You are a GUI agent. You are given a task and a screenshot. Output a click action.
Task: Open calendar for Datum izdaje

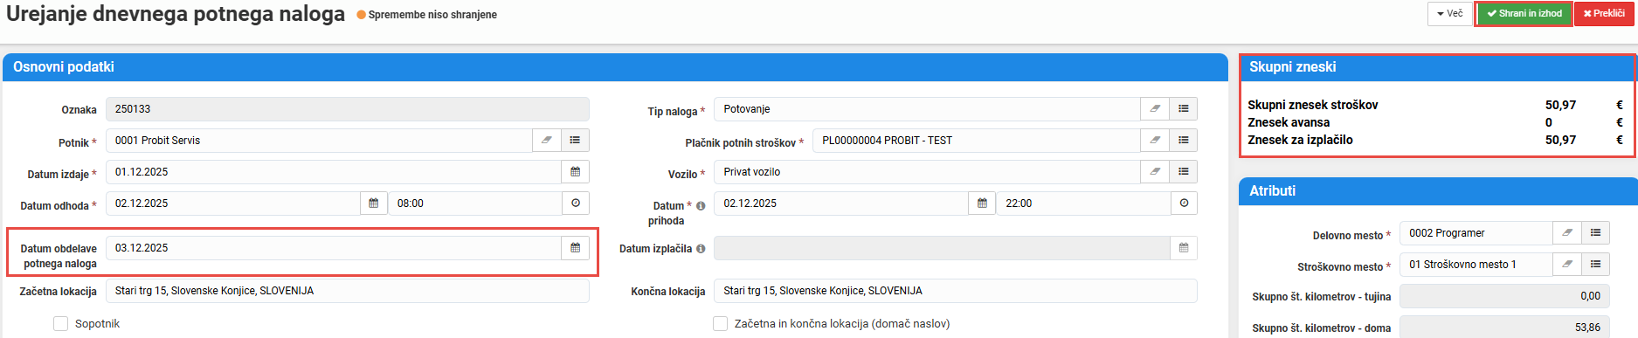pos(575,171)
